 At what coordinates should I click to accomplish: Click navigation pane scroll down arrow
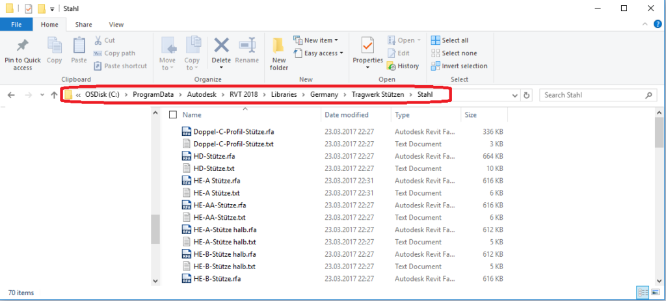coord(155,281)
